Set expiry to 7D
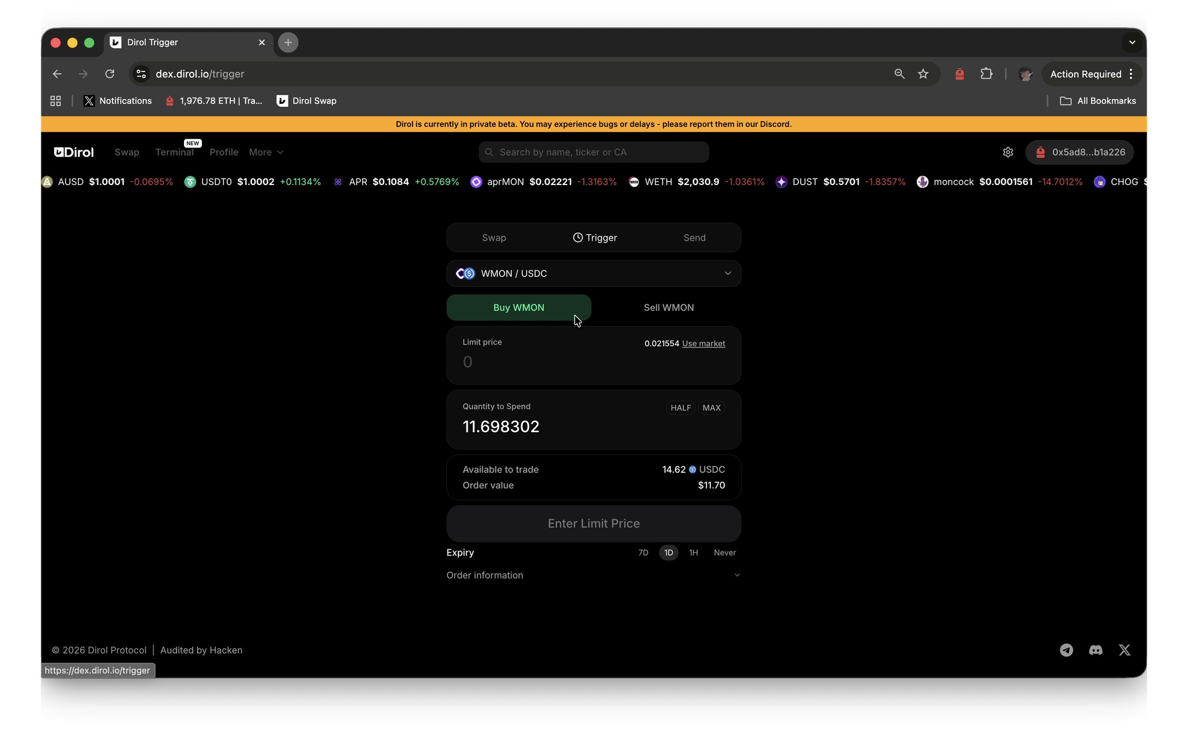 [643, 552]
